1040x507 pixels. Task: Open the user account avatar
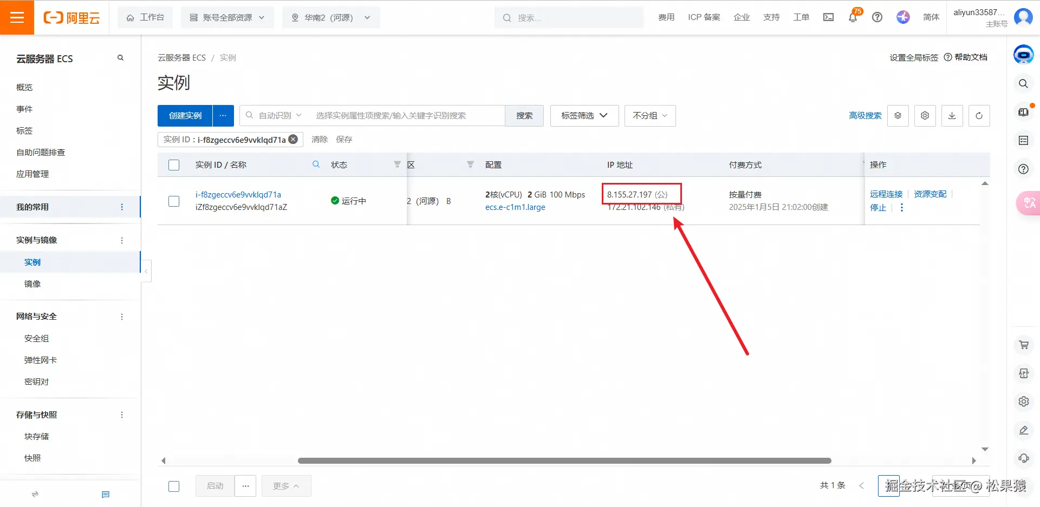pyautogui.click(x=1023, y=17)
